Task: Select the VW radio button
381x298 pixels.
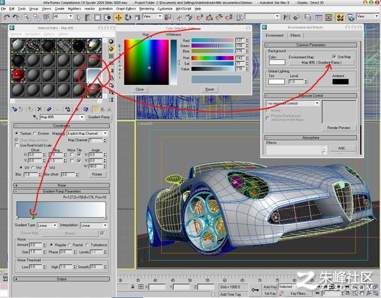Action: click(32, 168)
